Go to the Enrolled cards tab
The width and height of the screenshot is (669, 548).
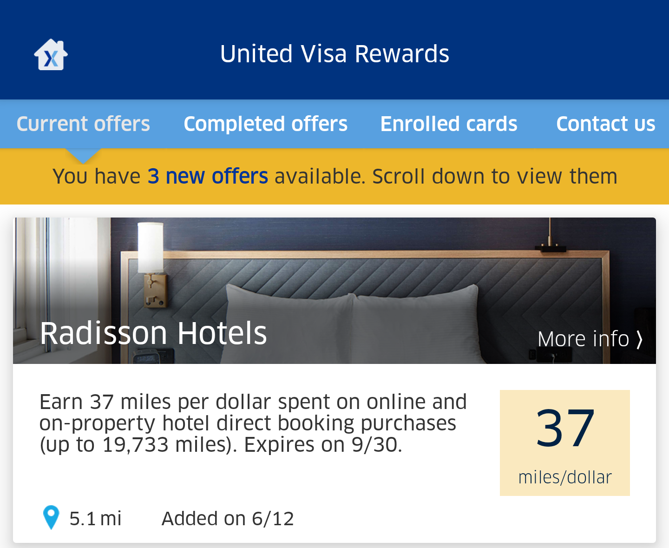tap(449, 124)
